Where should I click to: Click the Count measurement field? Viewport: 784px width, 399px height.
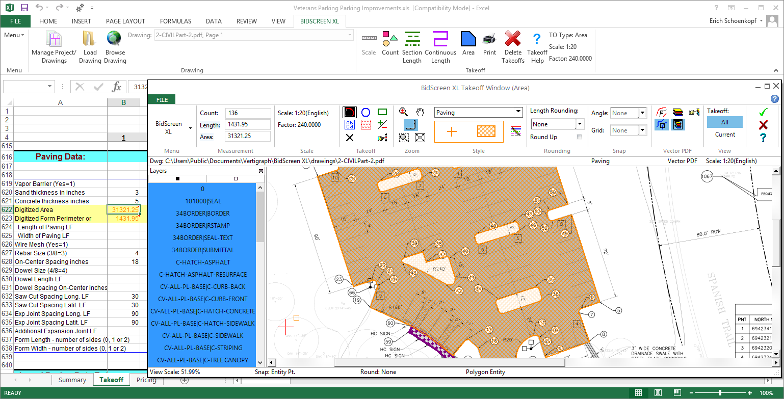(x=248, y=113)
